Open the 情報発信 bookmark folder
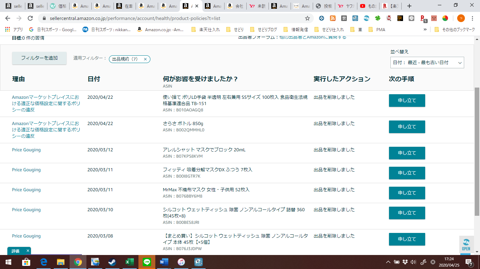The height and width of the screenshot is (269, 480). 296,30
